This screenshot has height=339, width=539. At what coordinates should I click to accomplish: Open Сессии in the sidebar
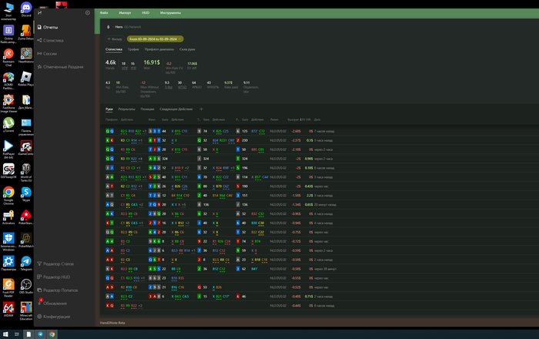47,54
